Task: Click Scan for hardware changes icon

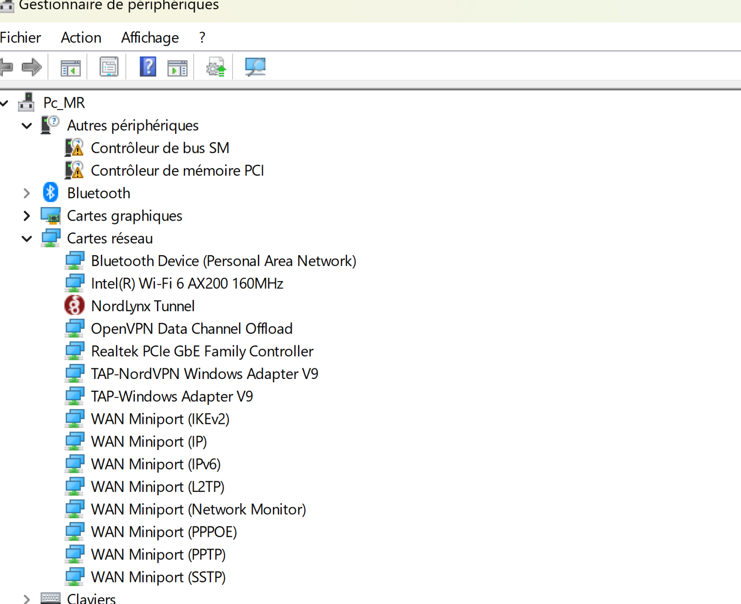Action: pos(255,67)
